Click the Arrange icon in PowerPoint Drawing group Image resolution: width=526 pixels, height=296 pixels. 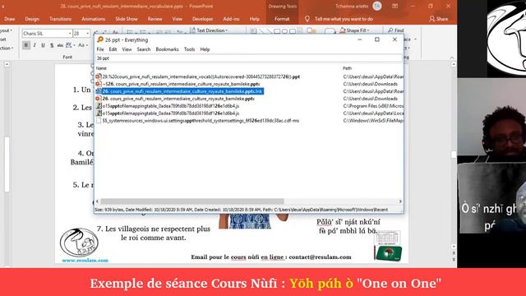311,31
